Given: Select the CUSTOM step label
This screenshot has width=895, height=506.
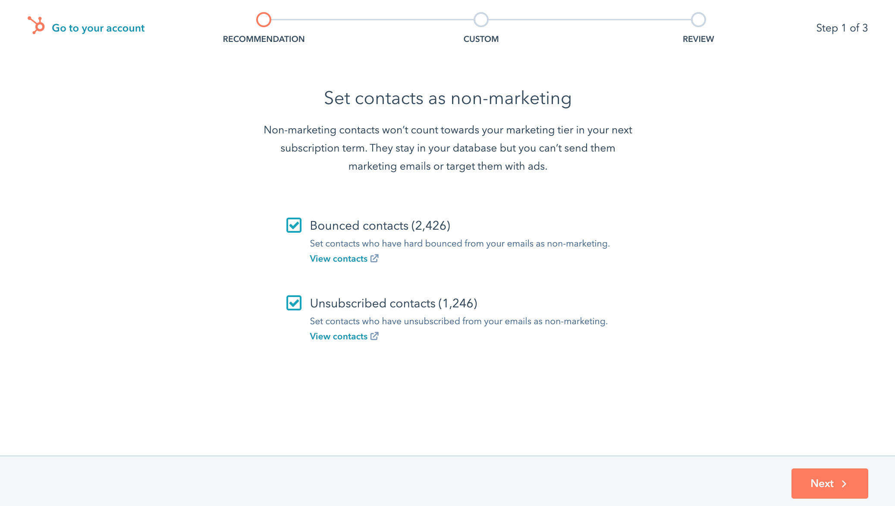Looking at the screenshot, I should (x=481, y=39).
